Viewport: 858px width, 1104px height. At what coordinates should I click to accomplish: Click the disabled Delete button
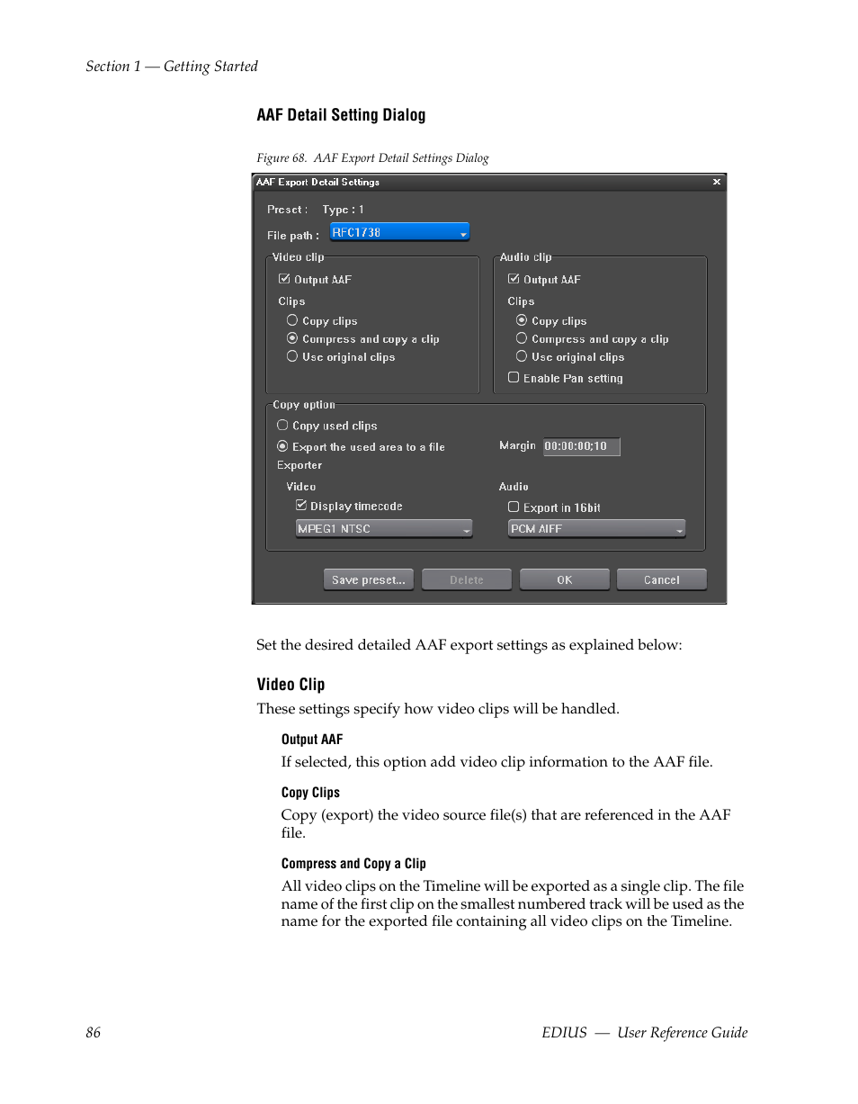(x=467, y=580)
